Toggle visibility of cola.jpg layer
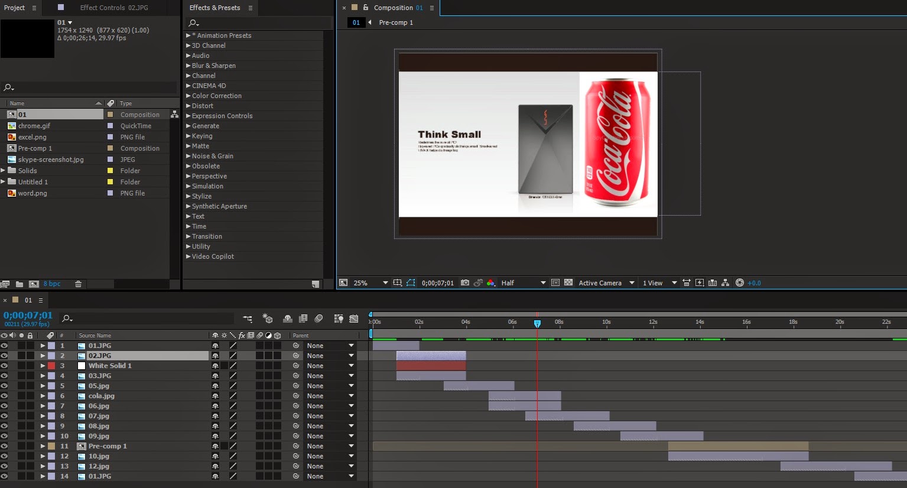The width and height of the screenshot is (907, 488). [x=4, y=396]
